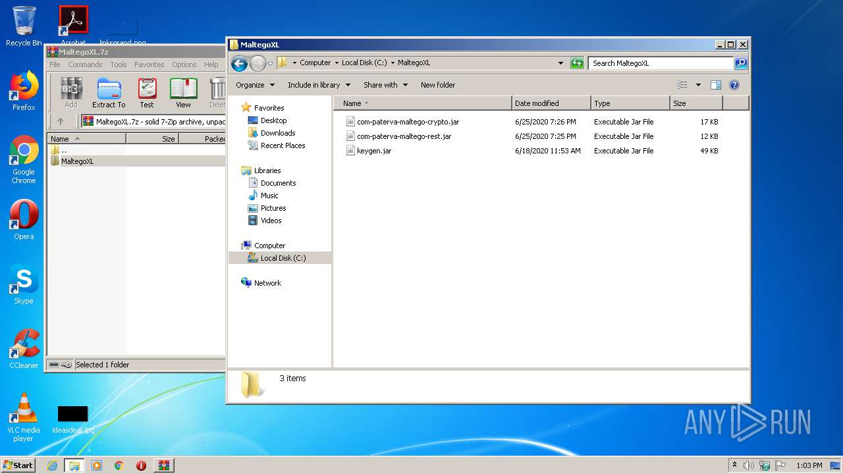Open Google Chrome desktop shortcut
The image size is (843, 474).
pos(24,159)
